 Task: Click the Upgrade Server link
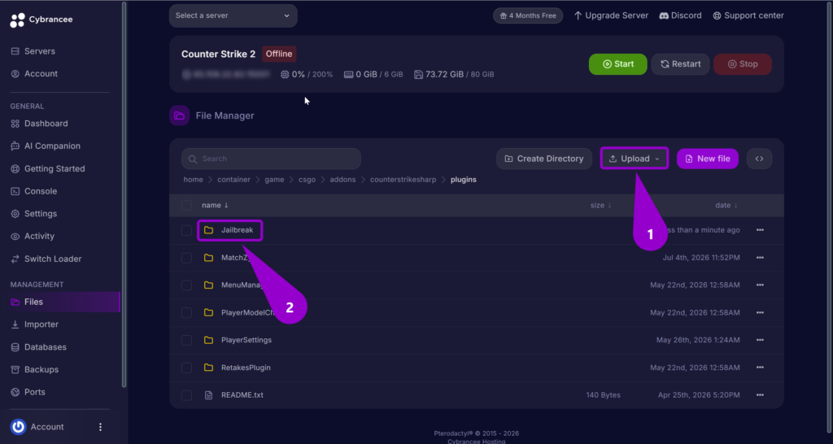(611, 15)
